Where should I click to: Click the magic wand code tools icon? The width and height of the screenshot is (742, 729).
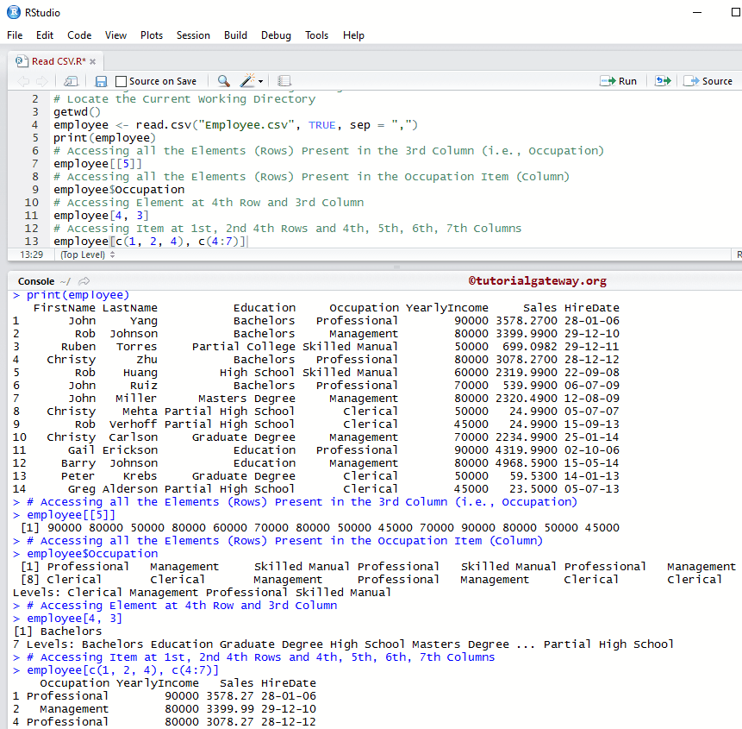(x=248, y=80)
